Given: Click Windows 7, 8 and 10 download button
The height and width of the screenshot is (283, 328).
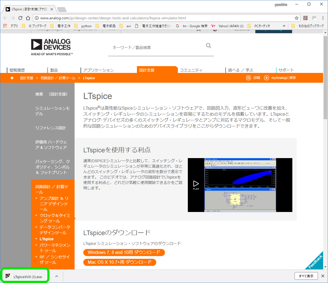Looking at the screenshot, I should coord(124,252).
